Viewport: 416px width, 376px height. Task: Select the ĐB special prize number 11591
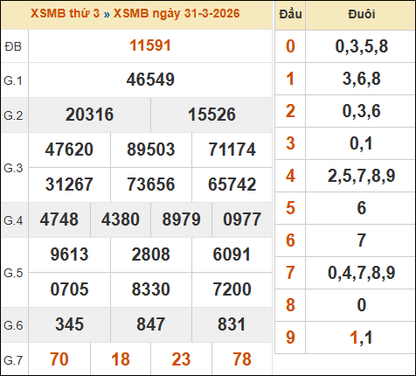150,45
